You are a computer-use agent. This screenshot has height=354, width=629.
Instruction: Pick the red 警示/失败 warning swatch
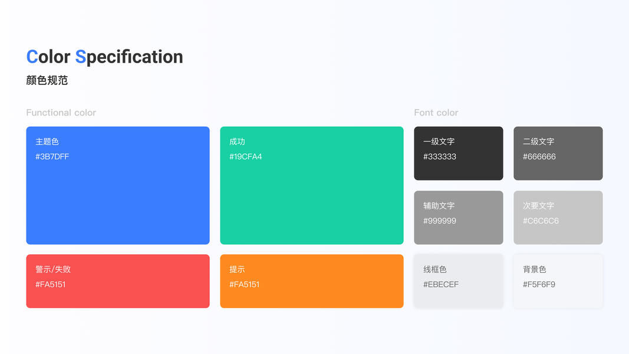click(x=118, y=281)
